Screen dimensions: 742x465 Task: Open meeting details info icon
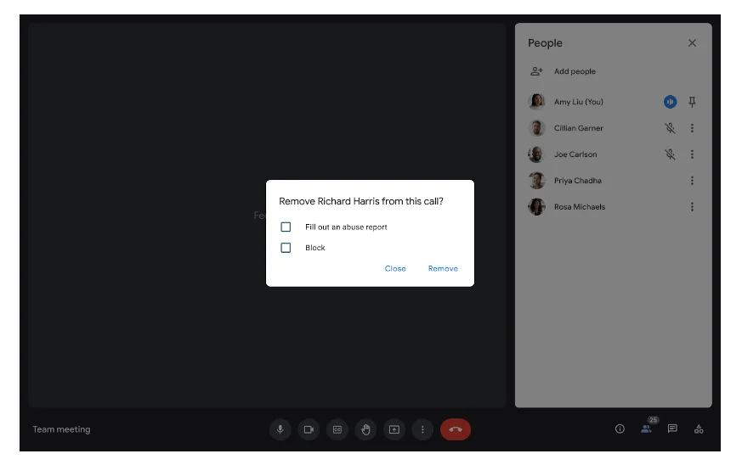(620, 429)
